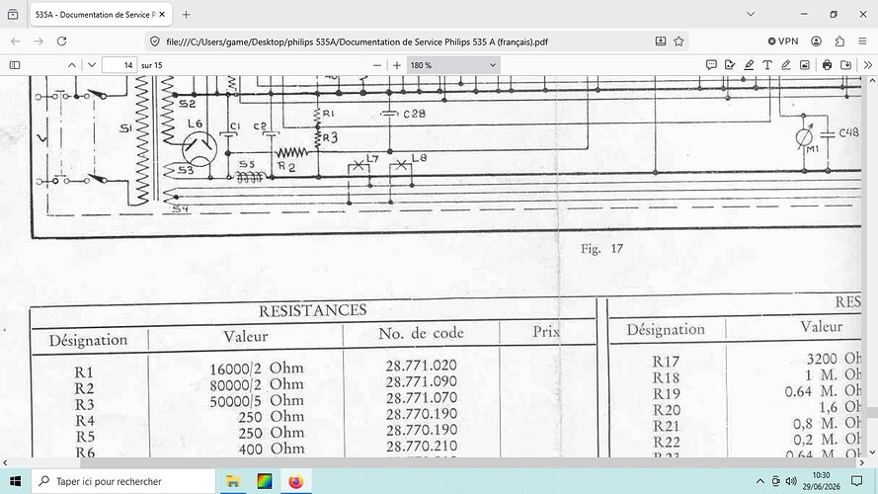878x494 pixels.
Task: Expand the PDF toolbar tools menu
Action: pyautogui.click(x=868, y=65)
